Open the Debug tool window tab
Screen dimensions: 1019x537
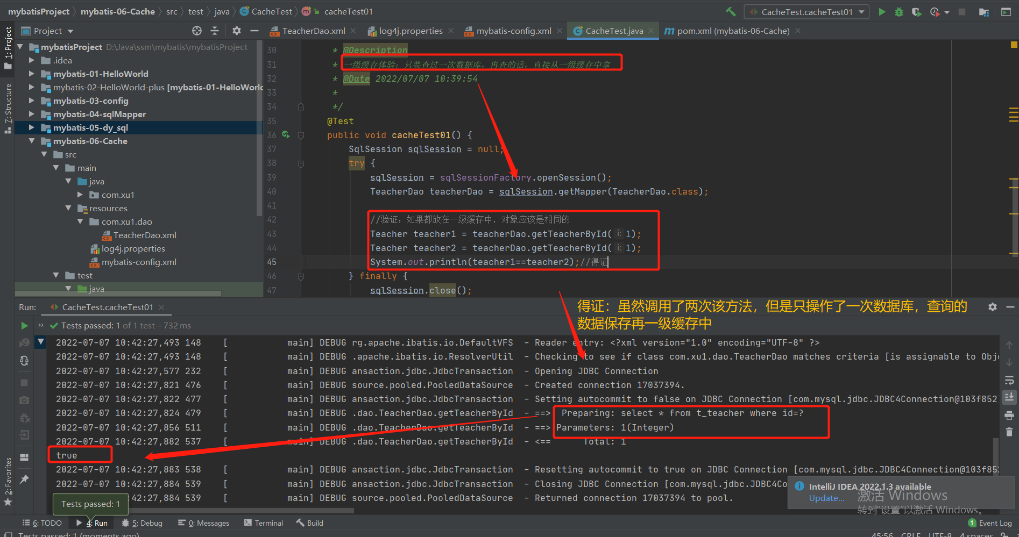[x=142, y=523]
